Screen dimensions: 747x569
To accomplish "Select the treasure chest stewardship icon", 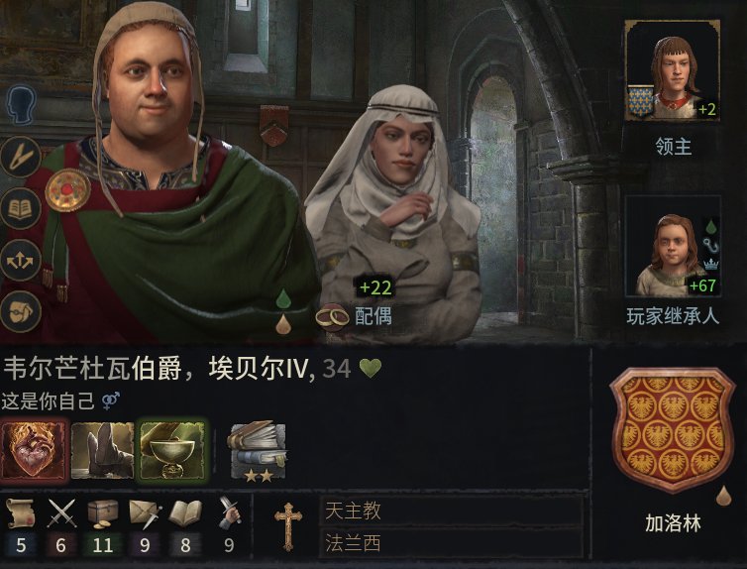I will point(103,513).
